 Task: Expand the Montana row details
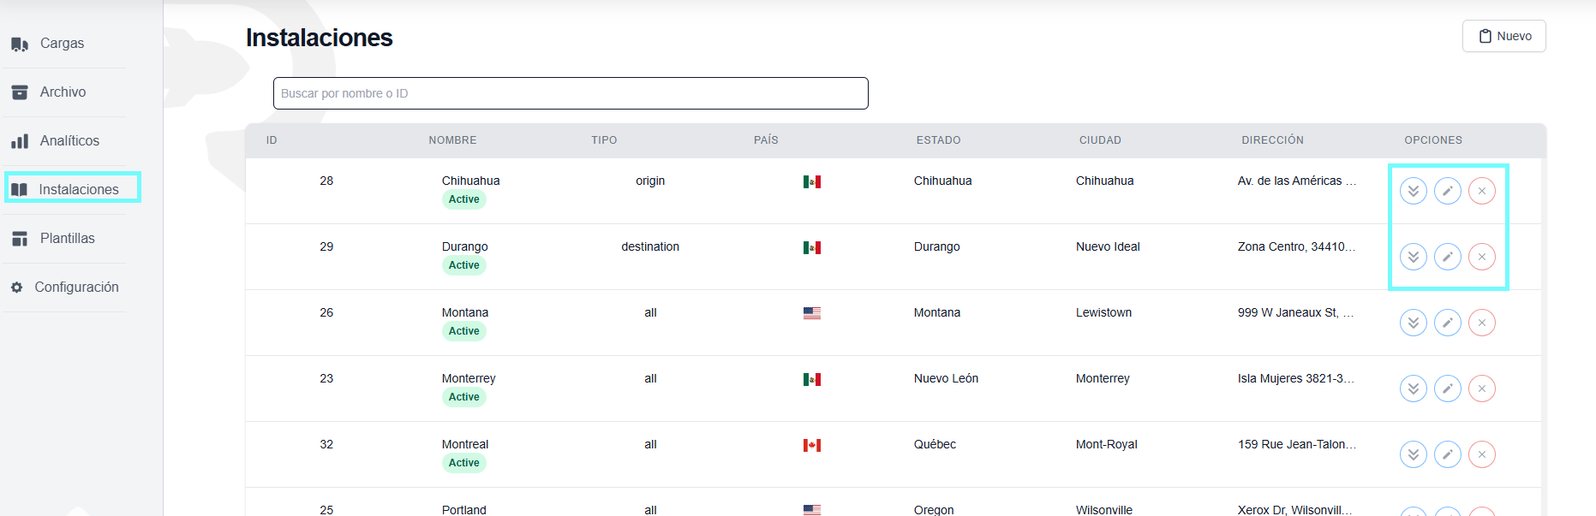tap(1413, 323)
